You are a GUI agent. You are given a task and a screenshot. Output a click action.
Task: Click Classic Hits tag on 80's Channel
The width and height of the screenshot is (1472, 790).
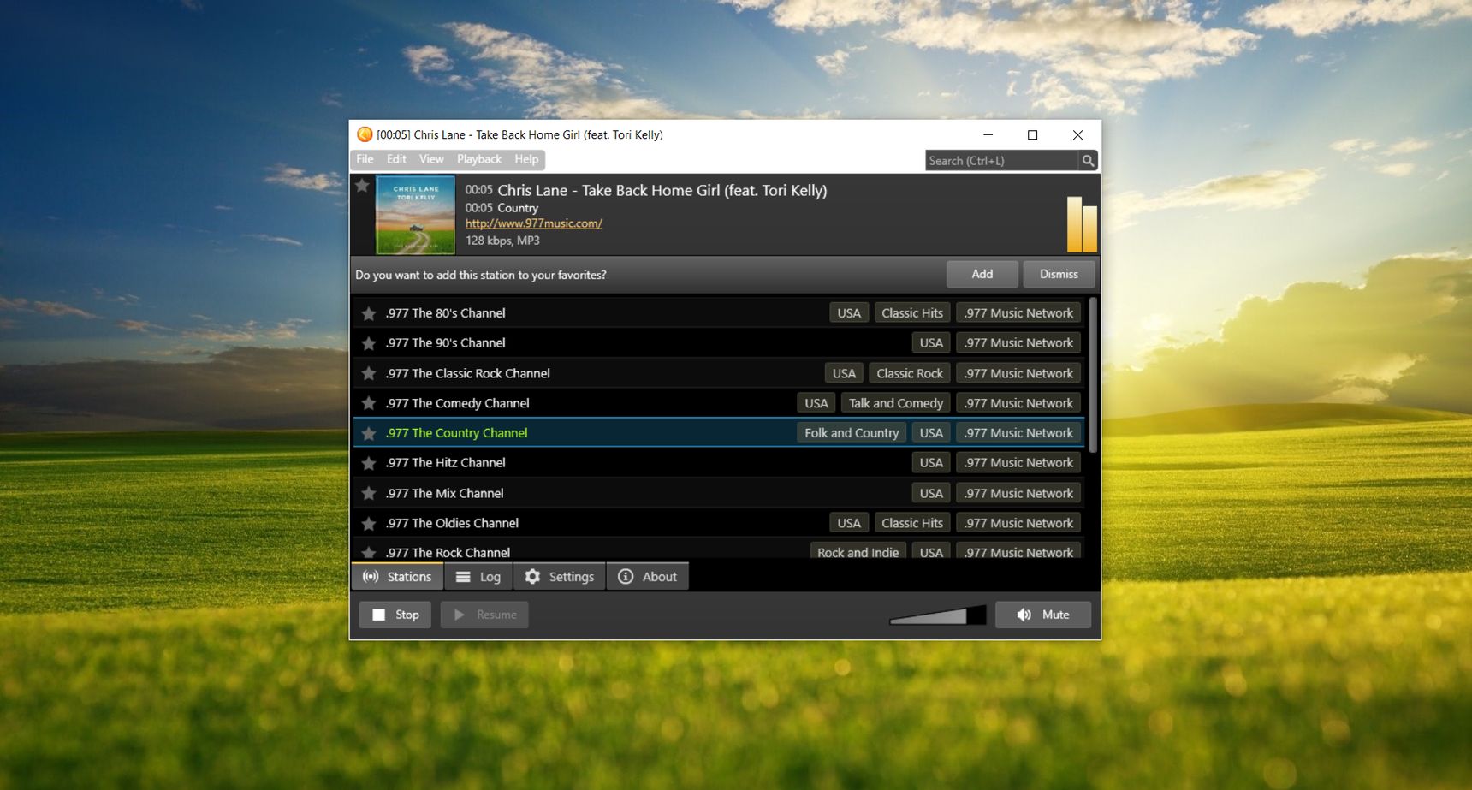coord(912,313)
